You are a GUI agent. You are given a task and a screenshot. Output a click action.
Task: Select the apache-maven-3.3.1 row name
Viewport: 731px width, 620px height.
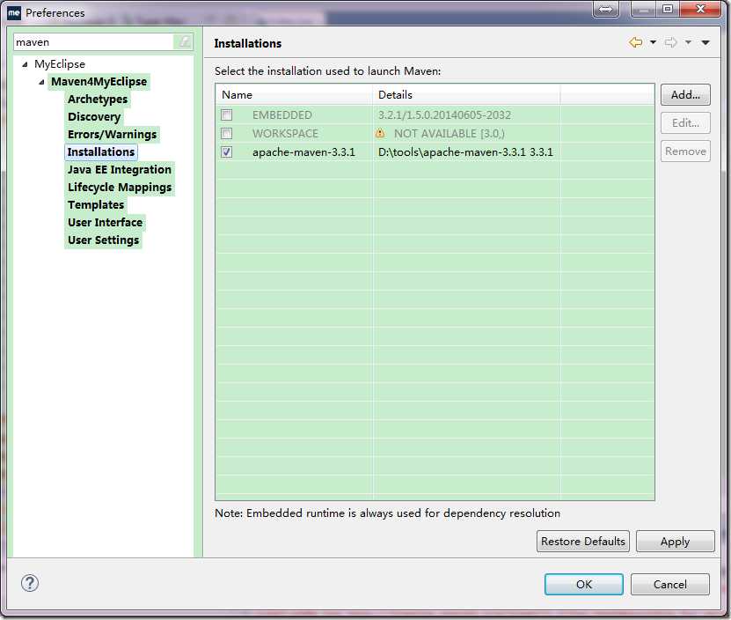tap(303, 152)
